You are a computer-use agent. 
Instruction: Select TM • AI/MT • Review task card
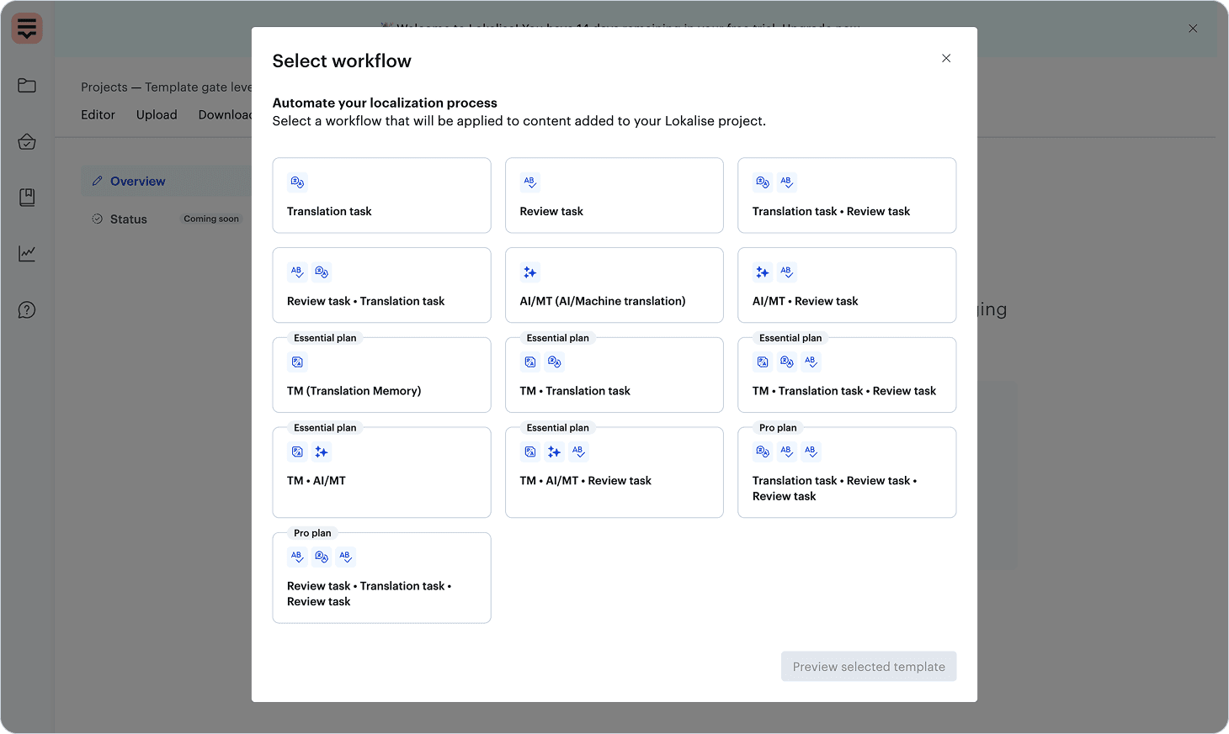click(614, 473)
